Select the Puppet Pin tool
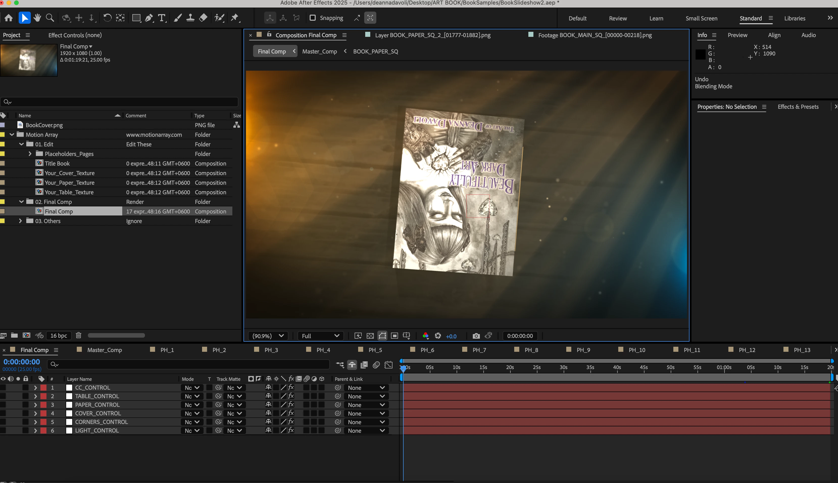 click(x=235, y=18)
